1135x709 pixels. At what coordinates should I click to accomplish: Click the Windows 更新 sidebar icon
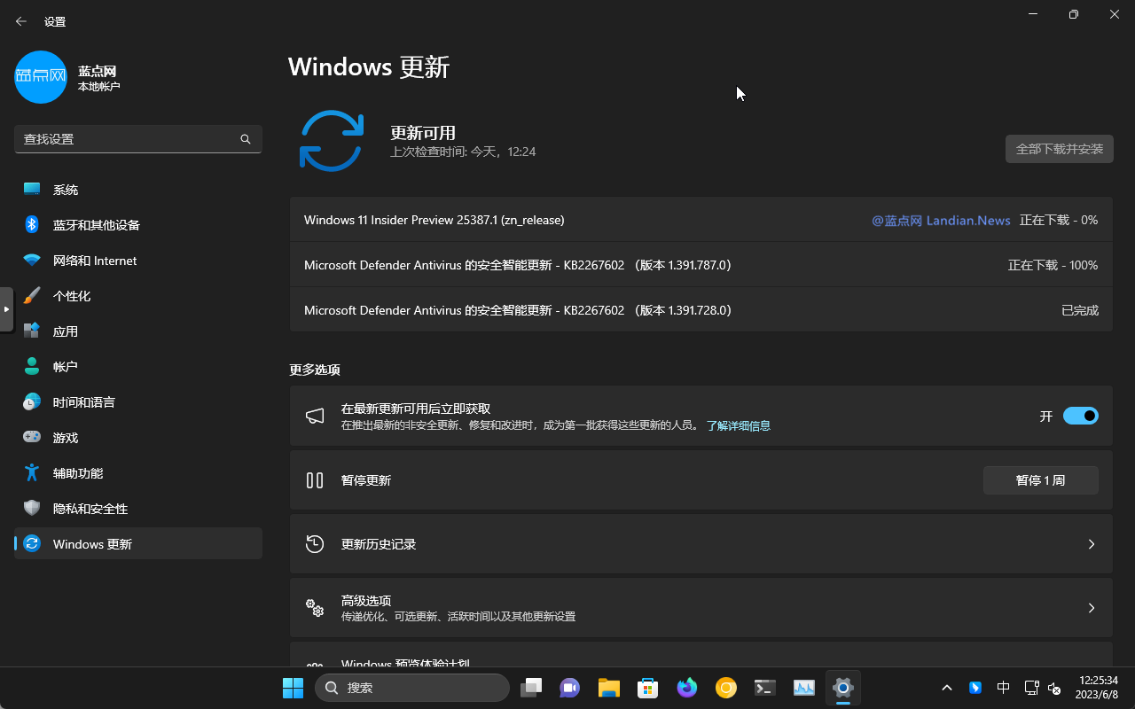[x=32, y=544]
